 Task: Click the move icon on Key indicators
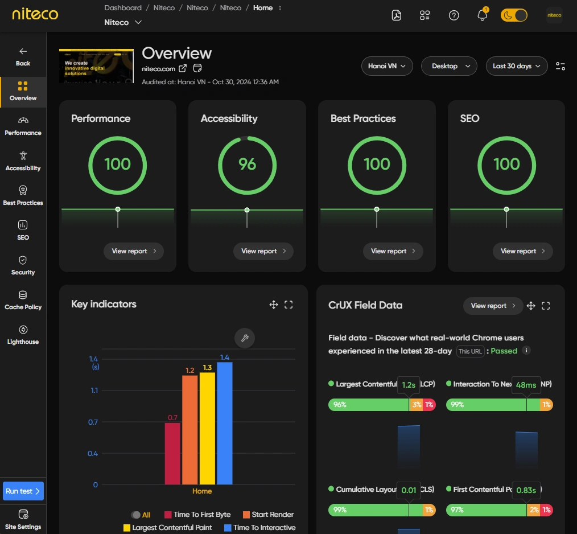click(273, 305)
